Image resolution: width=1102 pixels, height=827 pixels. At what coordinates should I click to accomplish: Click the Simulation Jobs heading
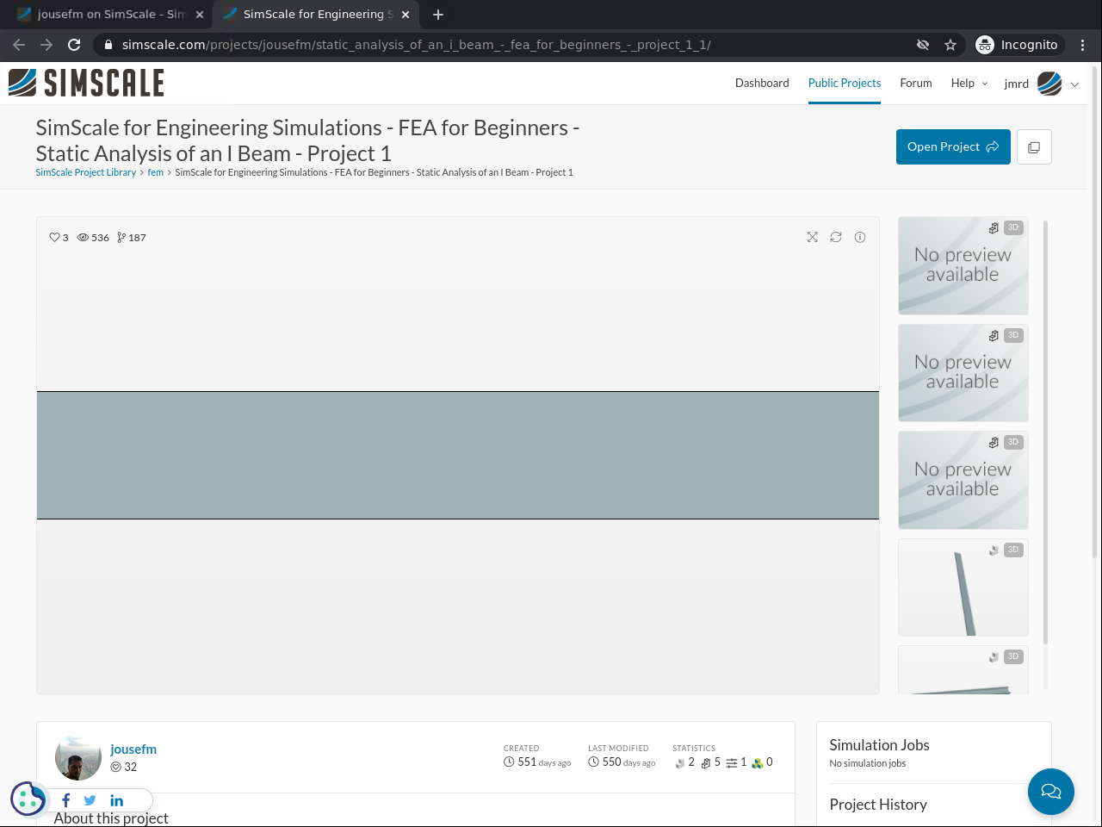click(x=879, y=745)
